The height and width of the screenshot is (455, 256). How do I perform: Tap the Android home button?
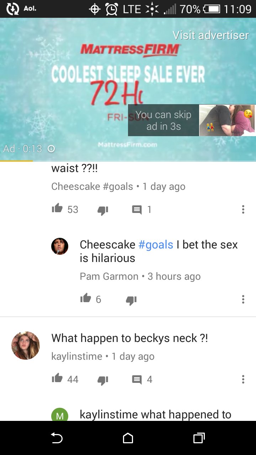(128, 439)
